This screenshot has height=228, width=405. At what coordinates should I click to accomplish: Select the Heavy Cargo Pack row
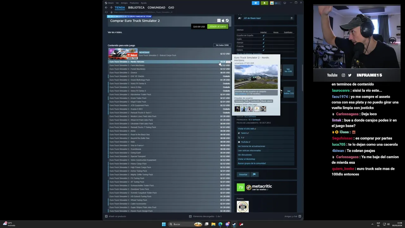[169, 164]
